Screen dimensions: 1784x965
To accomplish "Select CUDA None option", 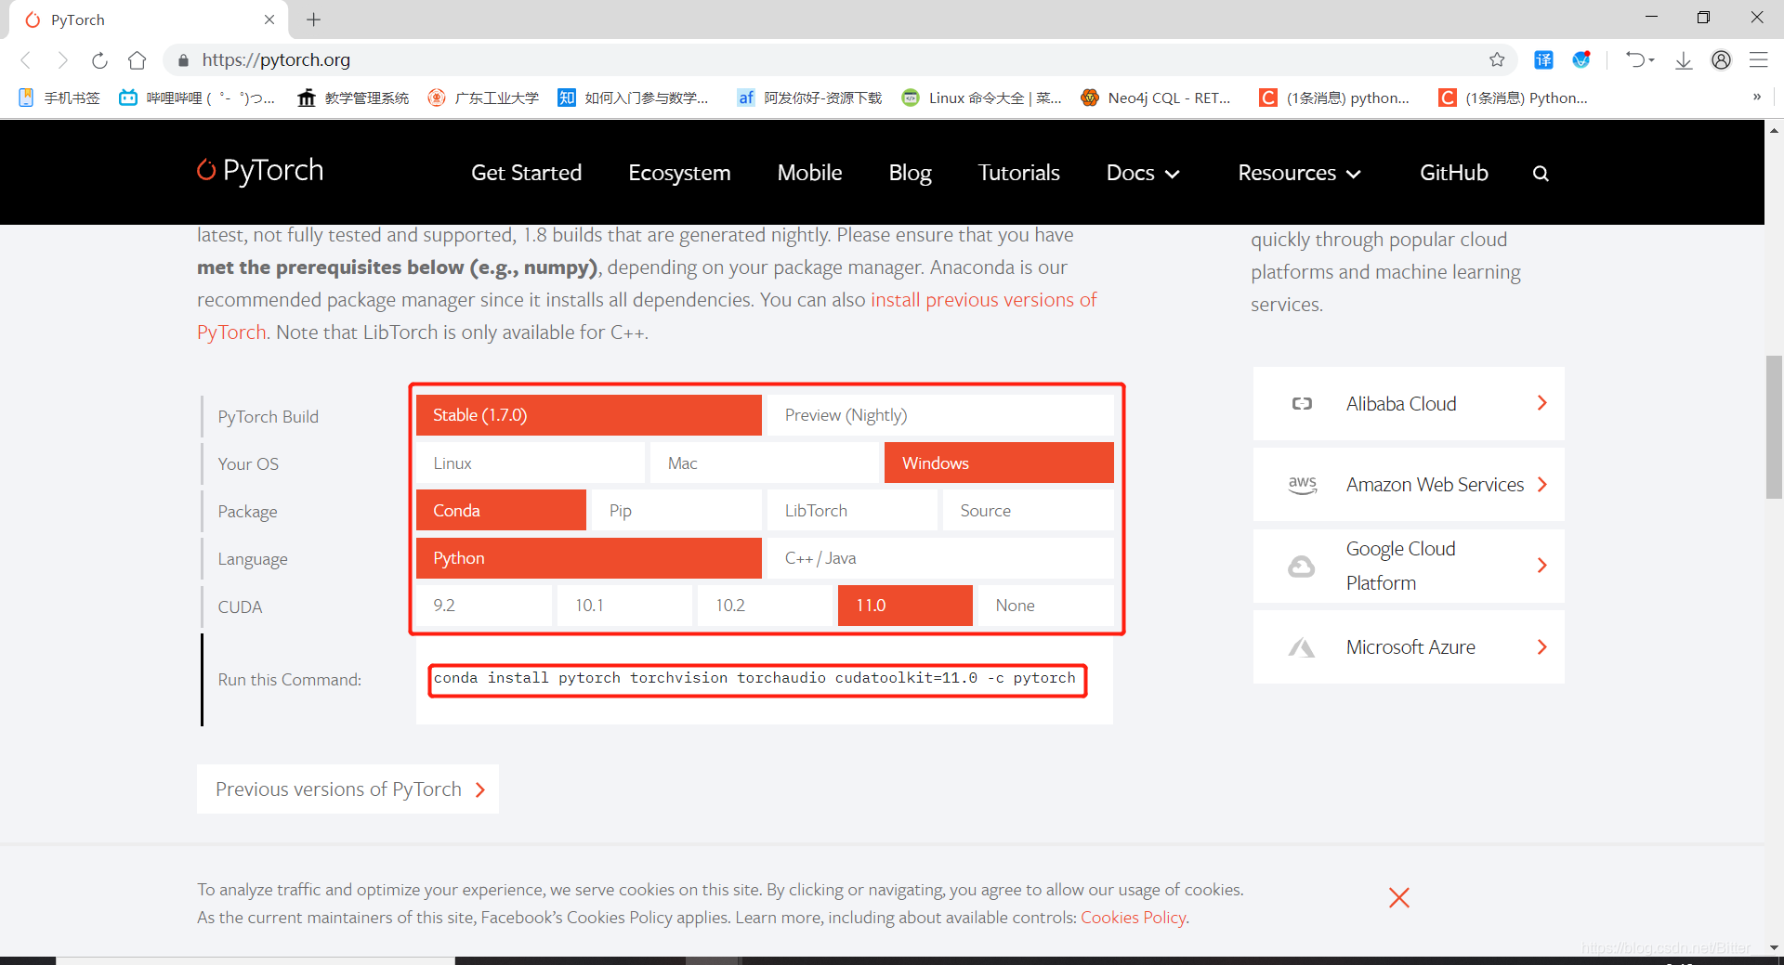I will [1045, 606].
